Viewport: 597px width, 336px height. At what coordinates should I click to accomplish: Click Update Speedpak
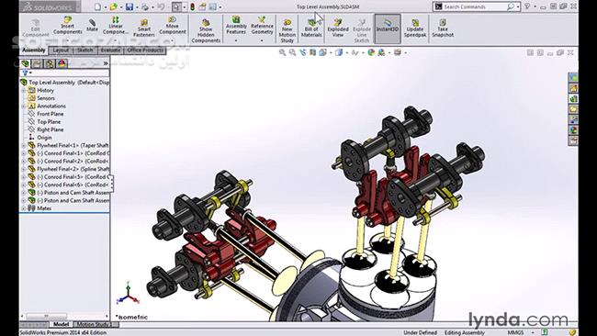[415, 28]
